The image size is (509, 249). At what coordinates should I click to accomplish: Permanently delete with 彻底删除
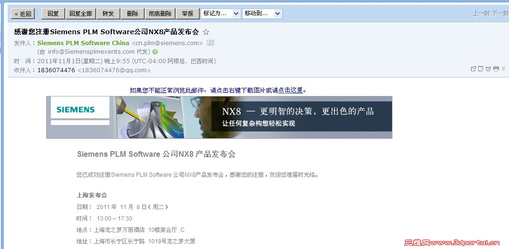click(160, 14)
